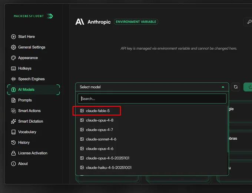Click the Environment Variable badge

click(136, 22)
